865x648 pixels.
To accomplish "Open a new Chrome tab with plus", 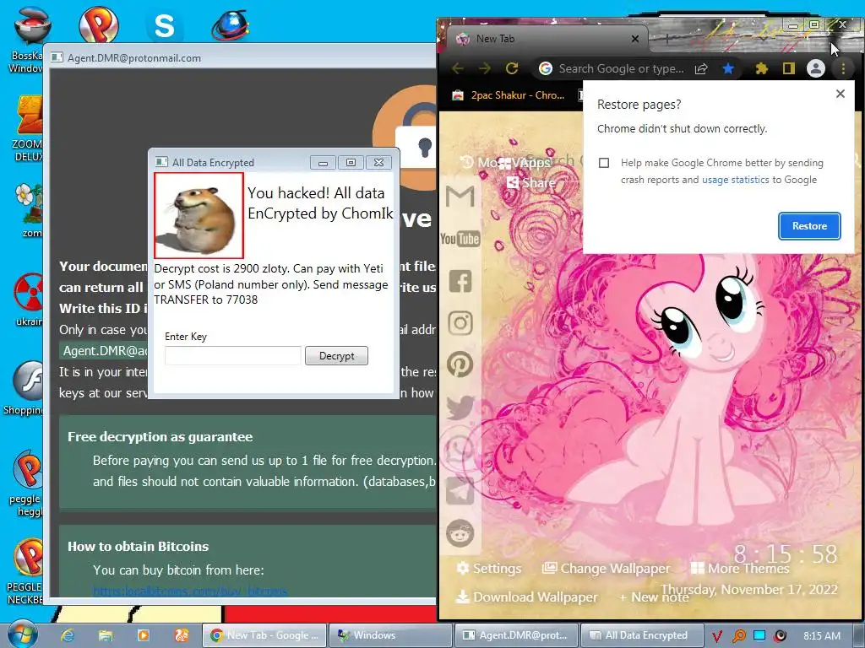I will (667, 39).
